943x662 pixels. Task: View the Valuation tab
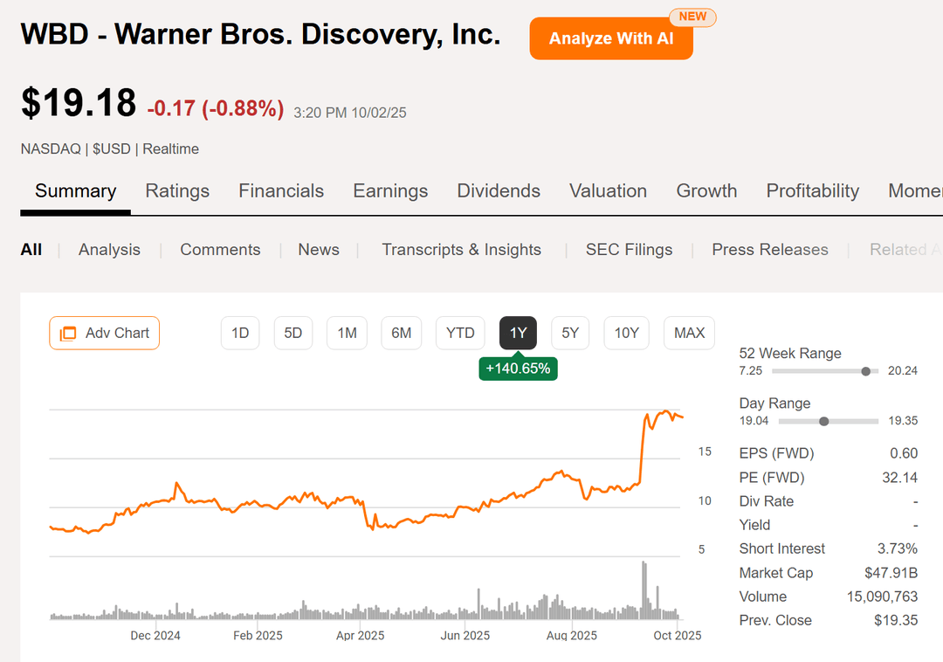pos(608,190)
